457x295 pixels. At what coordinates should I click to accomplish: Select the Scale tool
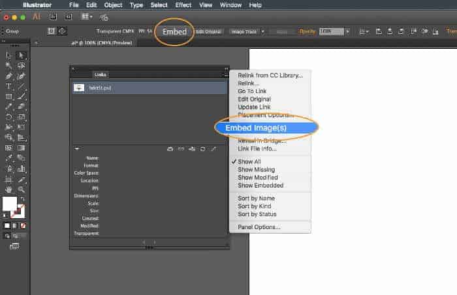pyautogui.click(x=21, y=117)
